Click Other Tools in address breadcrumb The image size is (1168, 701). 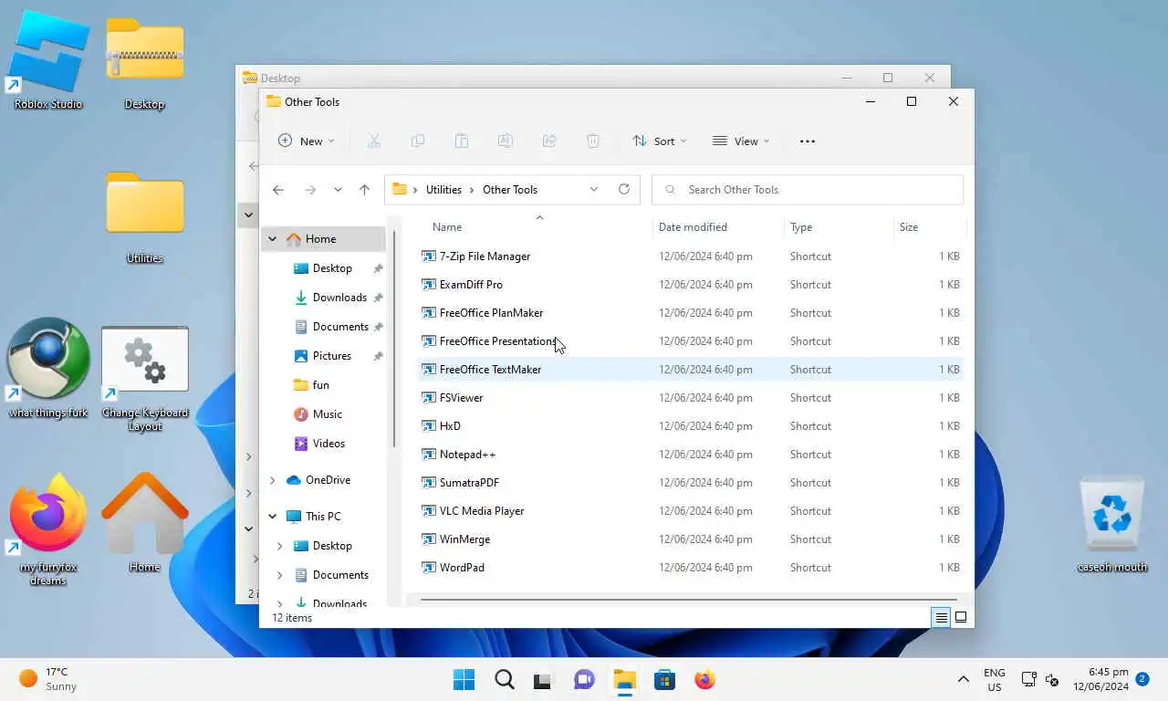point(510,190)
